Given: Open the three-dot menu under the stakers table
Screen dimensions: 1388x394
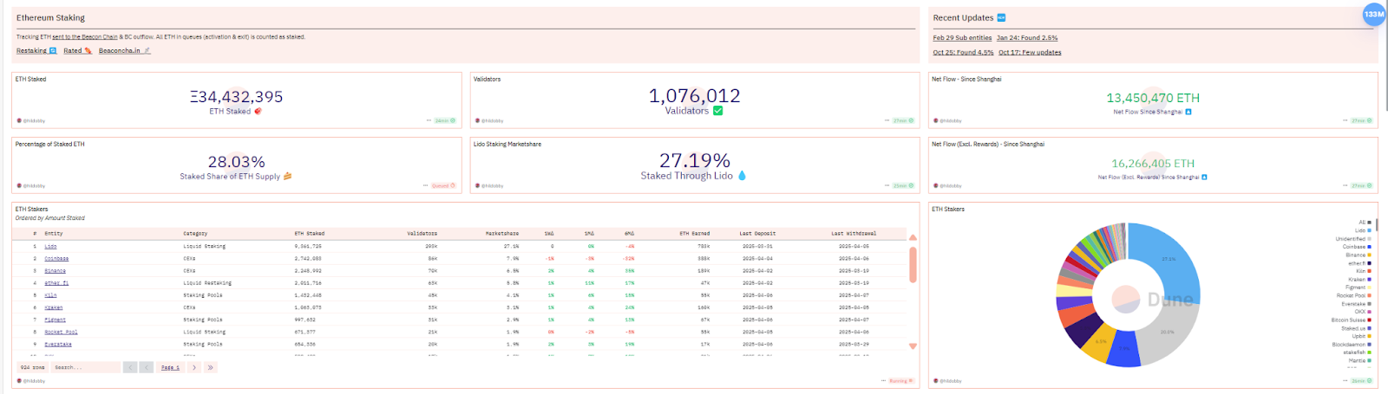Looking at the screenshot, I should pos(883,381).
